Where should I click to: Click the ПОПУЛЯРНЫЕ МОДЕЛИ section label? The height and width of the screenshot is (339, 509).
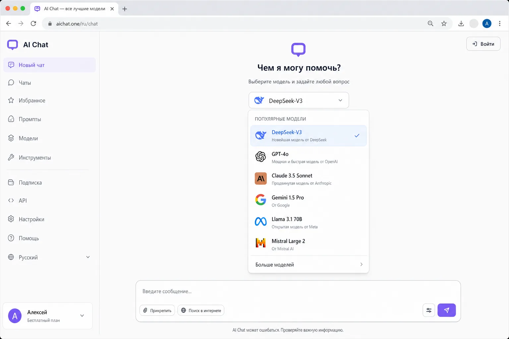280,119
